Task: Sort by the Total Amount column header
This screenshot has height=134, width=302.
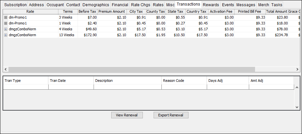Action: coord(277,11)
